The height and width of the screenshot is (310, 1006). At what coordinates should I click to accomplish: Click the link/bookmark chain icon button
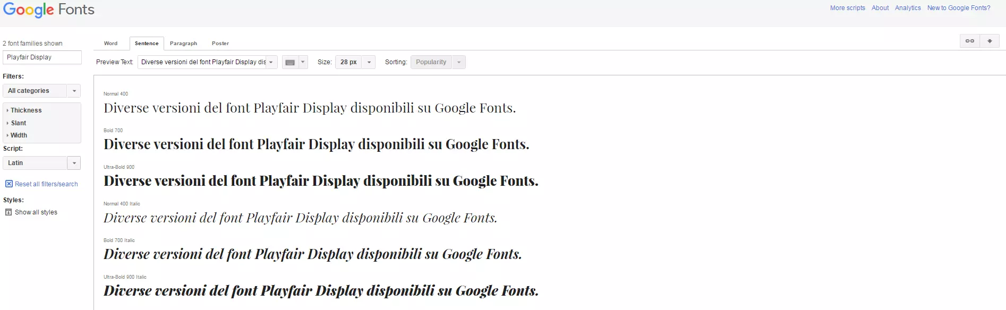coord(970,41)
